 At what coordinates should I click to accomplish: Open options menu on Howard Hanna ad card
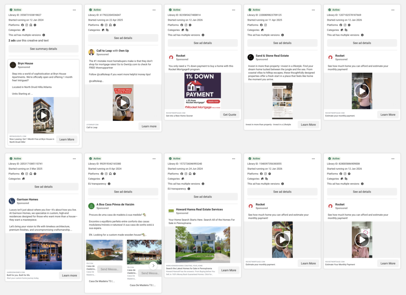tap(234, 158)
